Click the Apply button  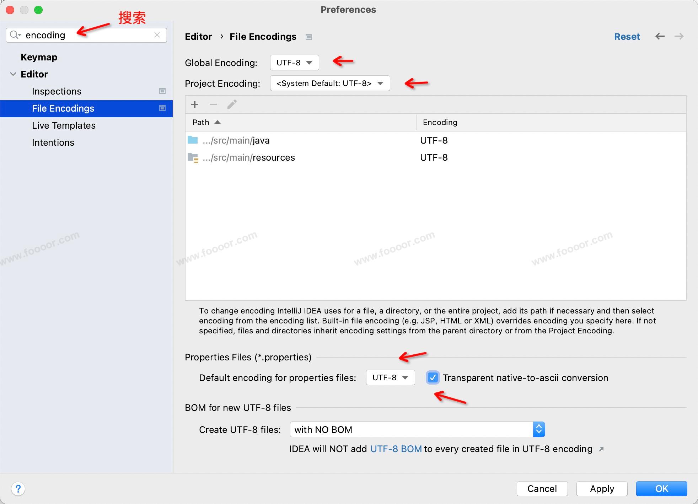pyautogui.click(x=602, y=489)
